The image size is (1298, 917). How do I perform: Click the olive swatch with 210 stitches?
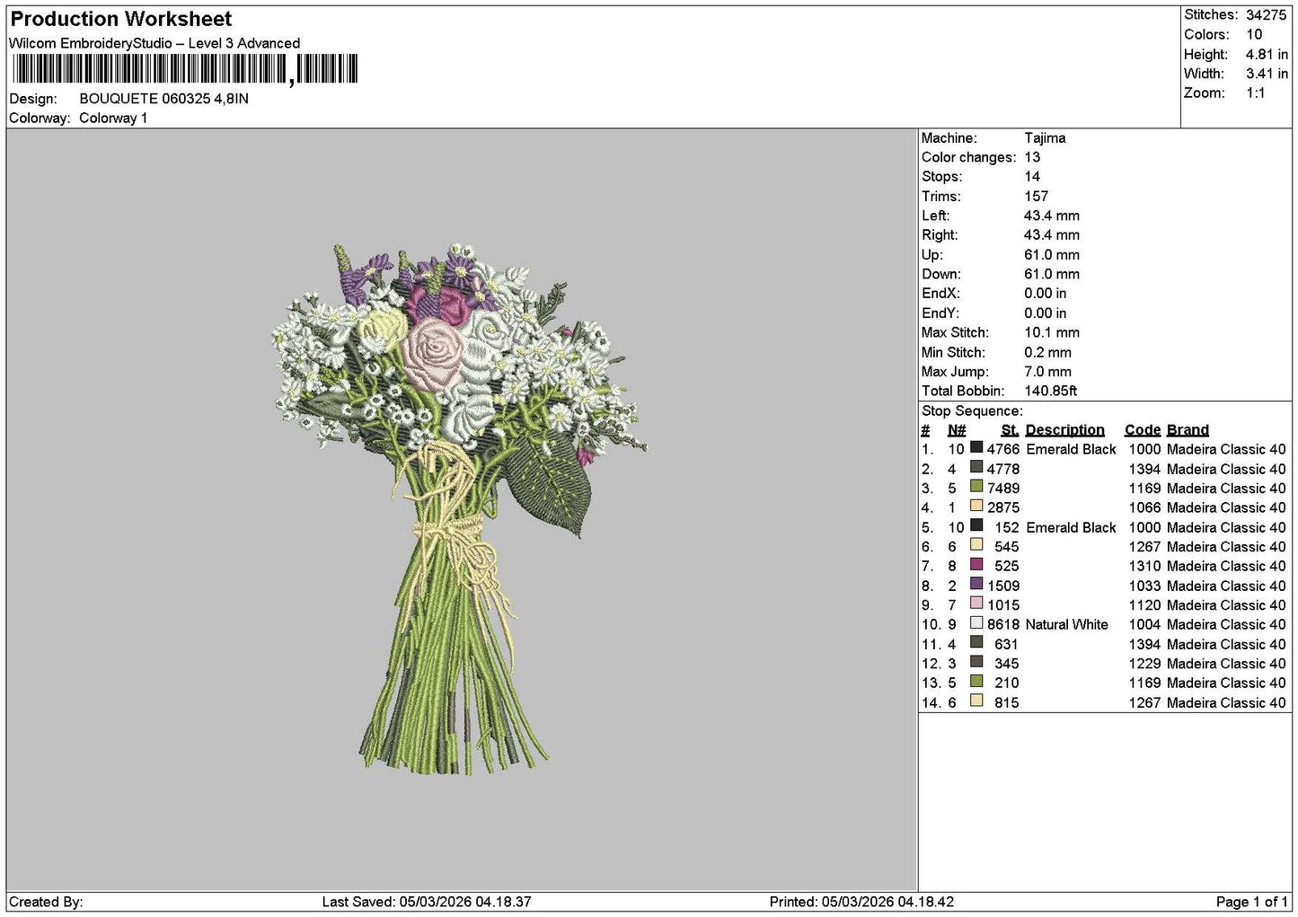coord(976,682)
